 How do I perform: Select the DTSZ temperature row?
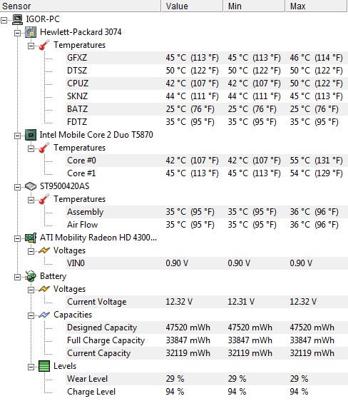tap(207, 71)
